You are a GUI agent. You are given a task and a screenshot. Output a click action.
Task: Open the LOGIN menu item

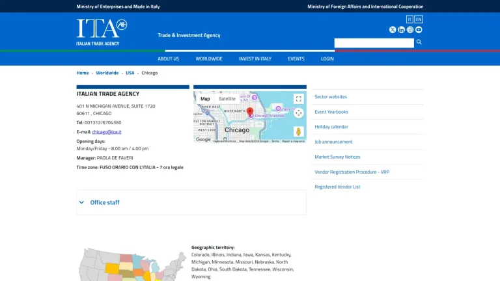327,59
